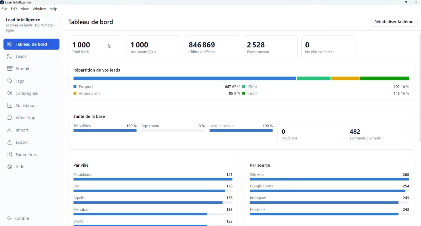Click the Doublons card
This screenshot has width=421, height=226.
(309, 134)
